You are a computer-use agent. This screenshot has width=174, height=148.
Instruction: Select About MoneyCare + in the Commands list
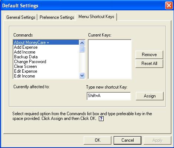[46, 42]
